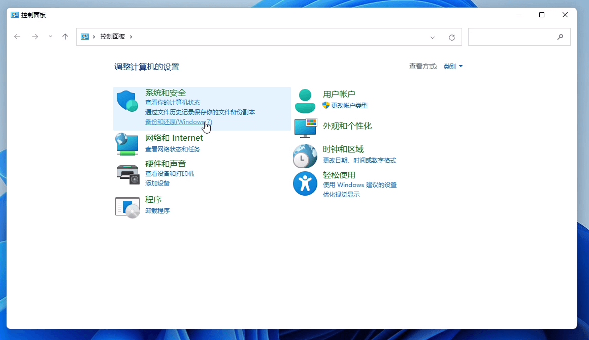Open the 类别 view mode dropdown
The width and height of the screenshot is (589, 340).
453,66
